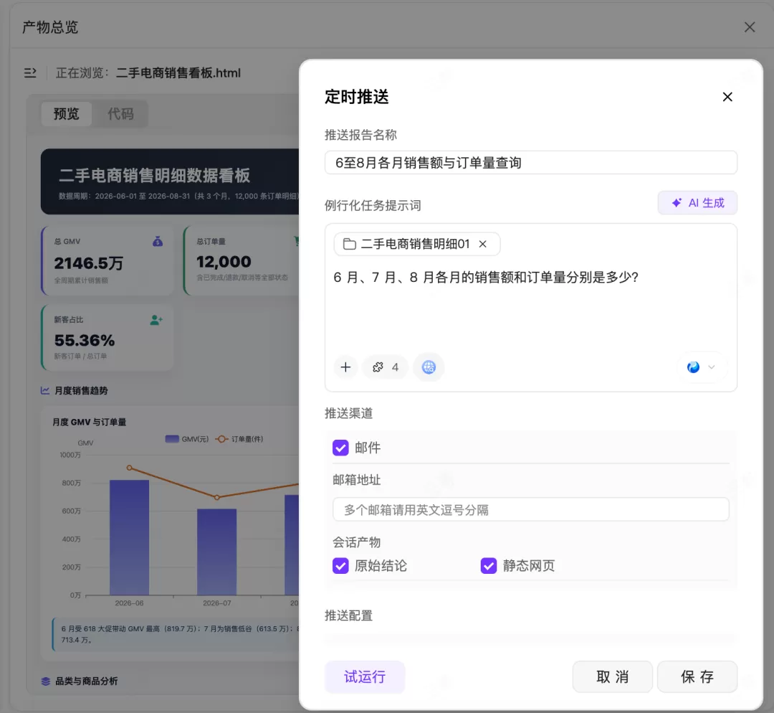Click the money bag icon on 总 GMV card

(158, 242)
